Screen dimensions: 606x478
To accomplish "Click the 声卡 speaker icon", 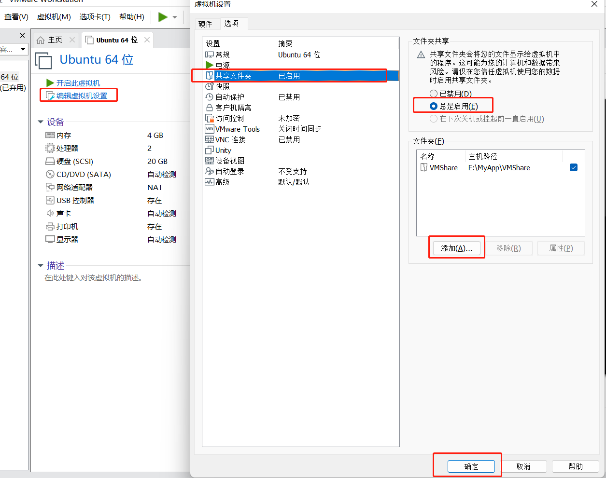I will coord(50,213).
